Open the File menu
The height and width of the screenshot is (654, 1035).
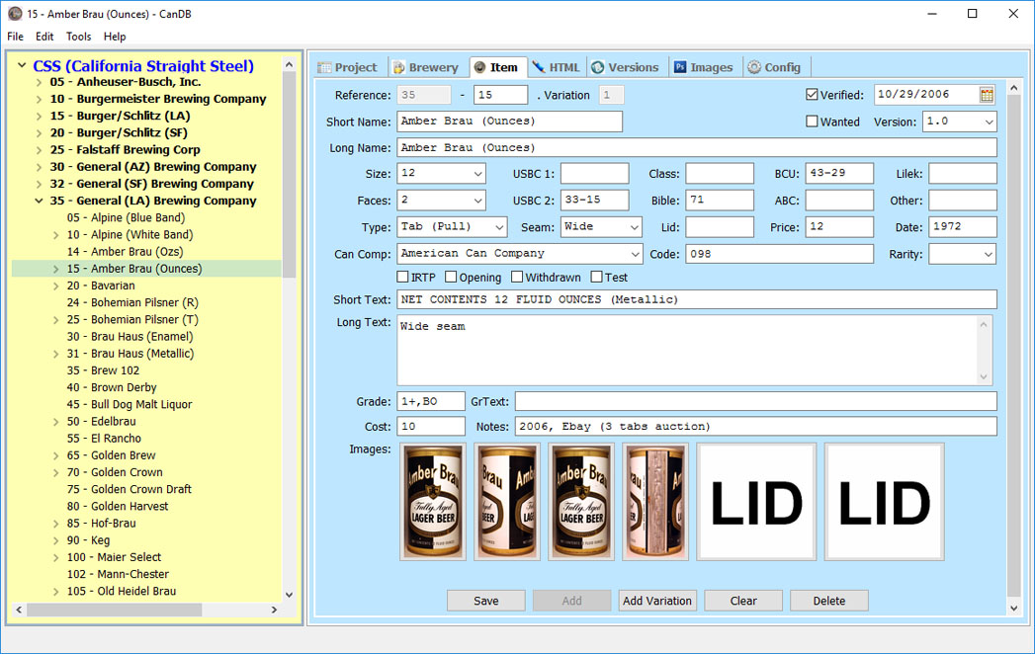(x=15, y=37)
